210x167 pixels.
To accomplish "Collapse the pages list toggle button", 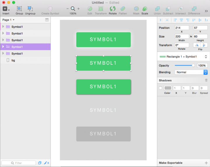I will pos(47,20).
